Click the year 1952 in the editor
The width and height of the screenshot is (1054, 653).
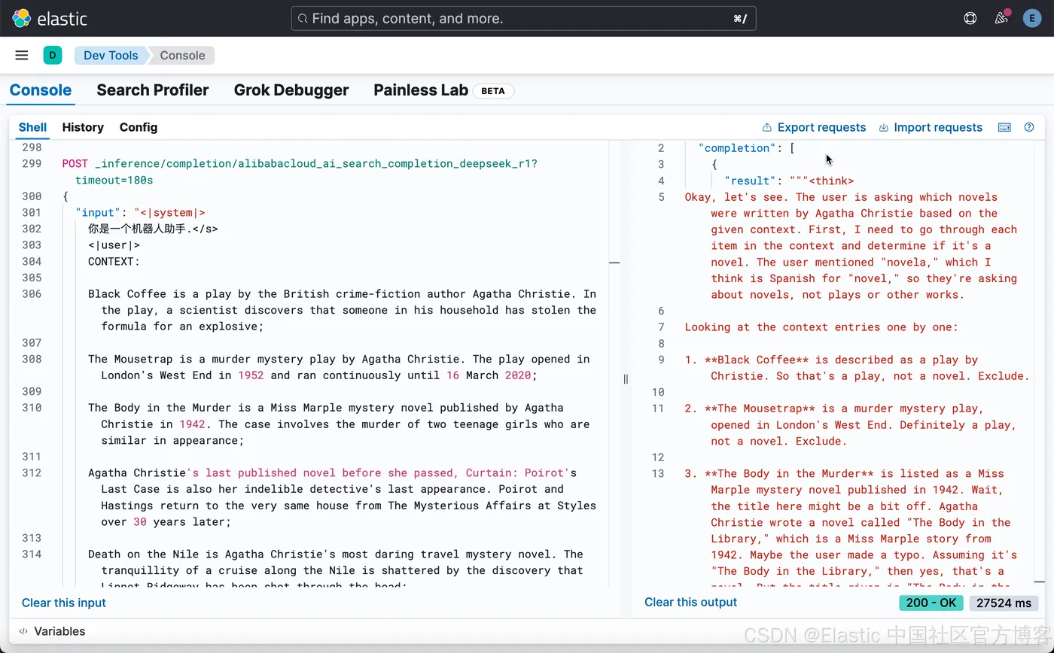tap(251, 375)
